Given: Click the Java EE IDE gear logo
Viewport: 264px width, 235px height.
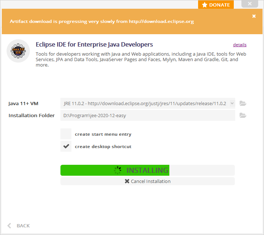Looking at the screenshot, I should tap(18, 51).
